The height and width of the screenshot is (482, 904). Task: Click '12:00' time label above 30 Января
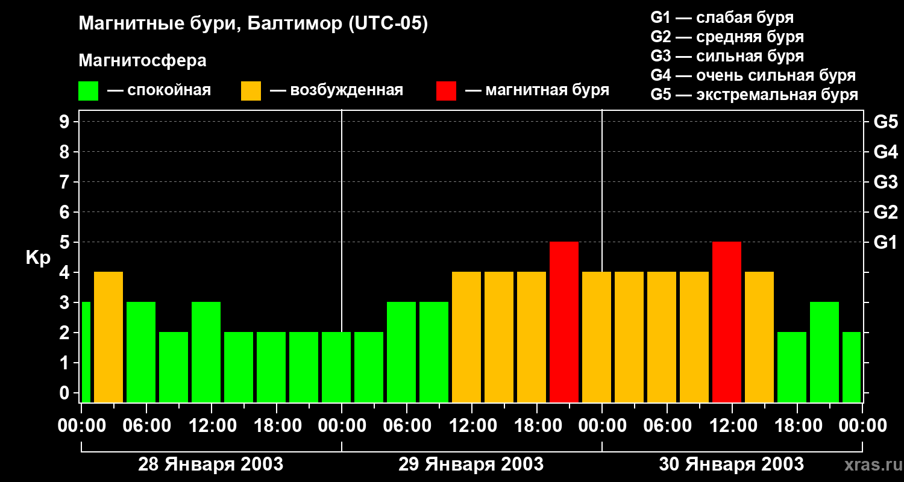click(x=732, y=426)
